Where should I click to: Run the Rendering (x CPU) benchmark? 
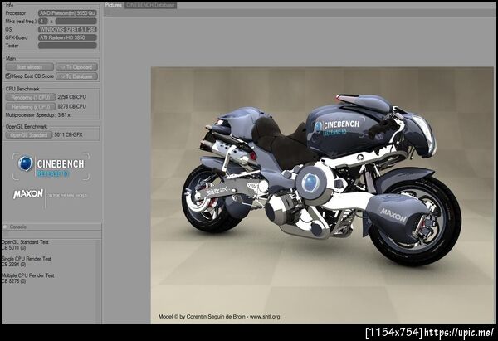coord(31,106)
